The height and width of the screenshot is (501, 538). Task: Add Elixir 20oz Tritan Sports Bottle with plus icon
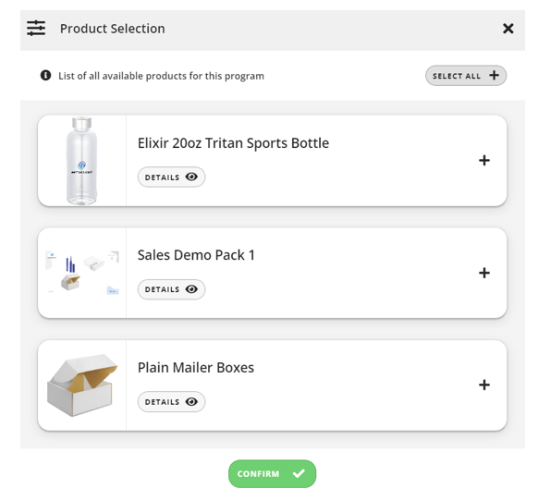tap(484, 160)
